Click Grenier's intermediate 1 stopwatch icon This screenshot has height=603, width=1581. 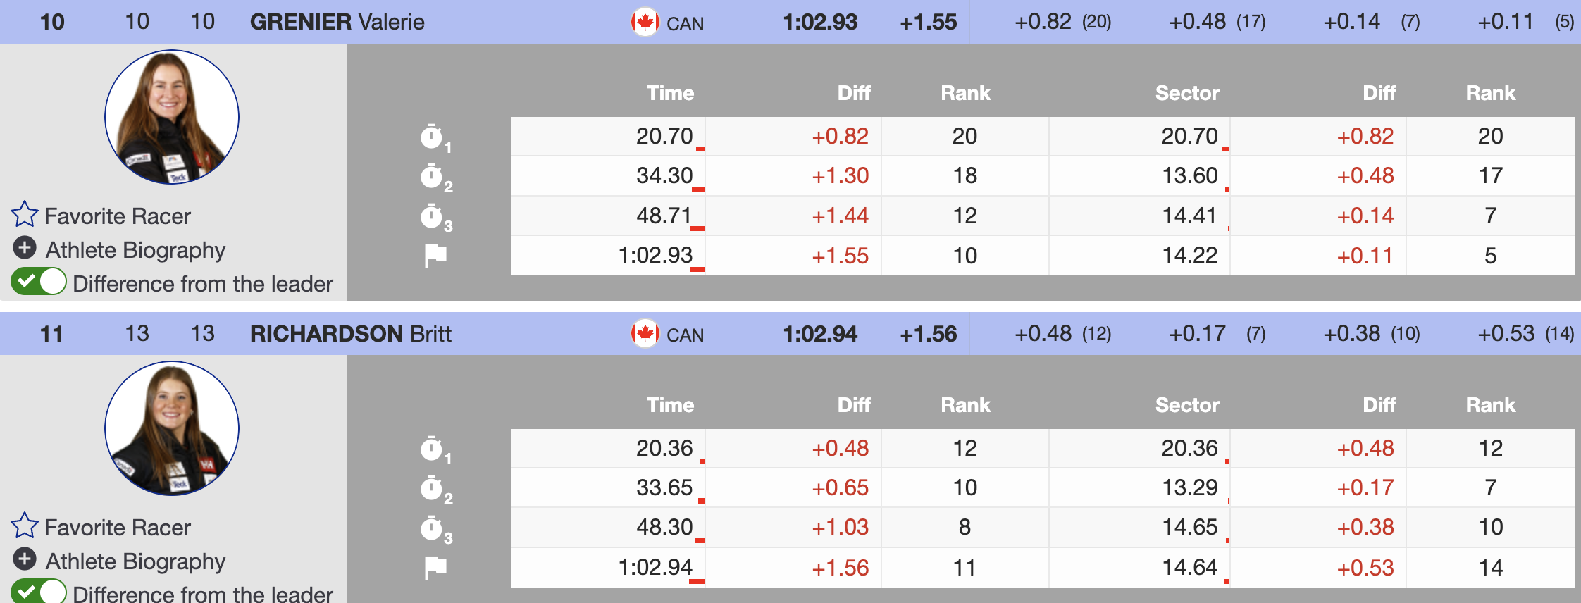tap(432, 137)
